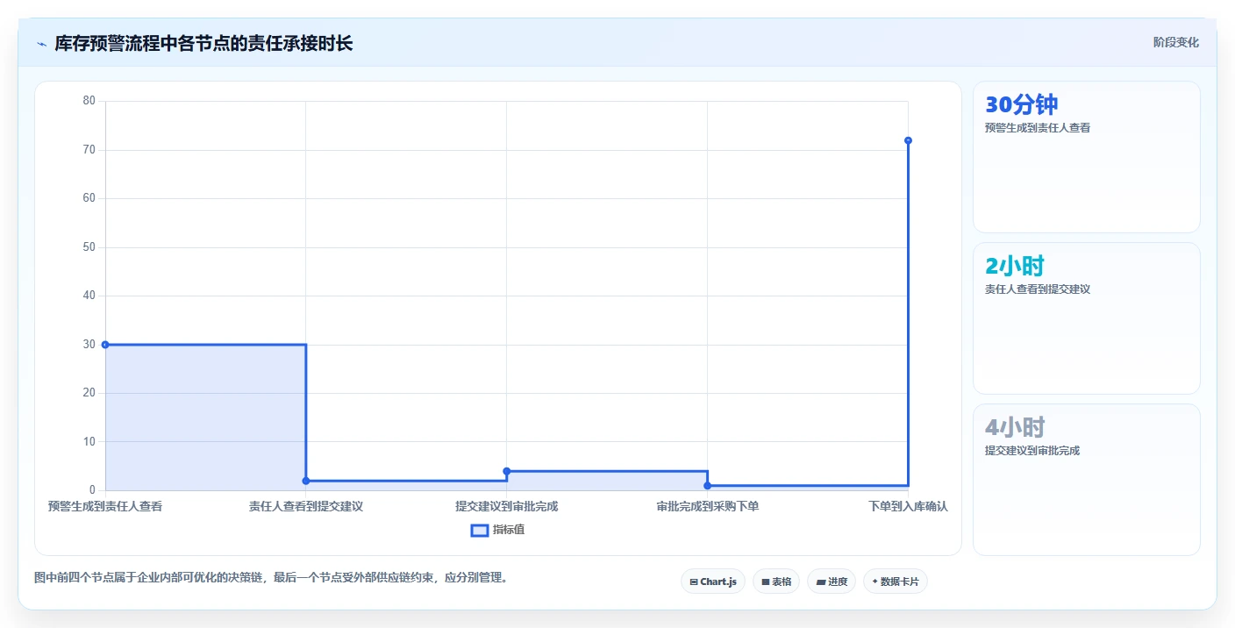Select the 表格 chip
The image size is (1235, 628).
pos(776,582)
